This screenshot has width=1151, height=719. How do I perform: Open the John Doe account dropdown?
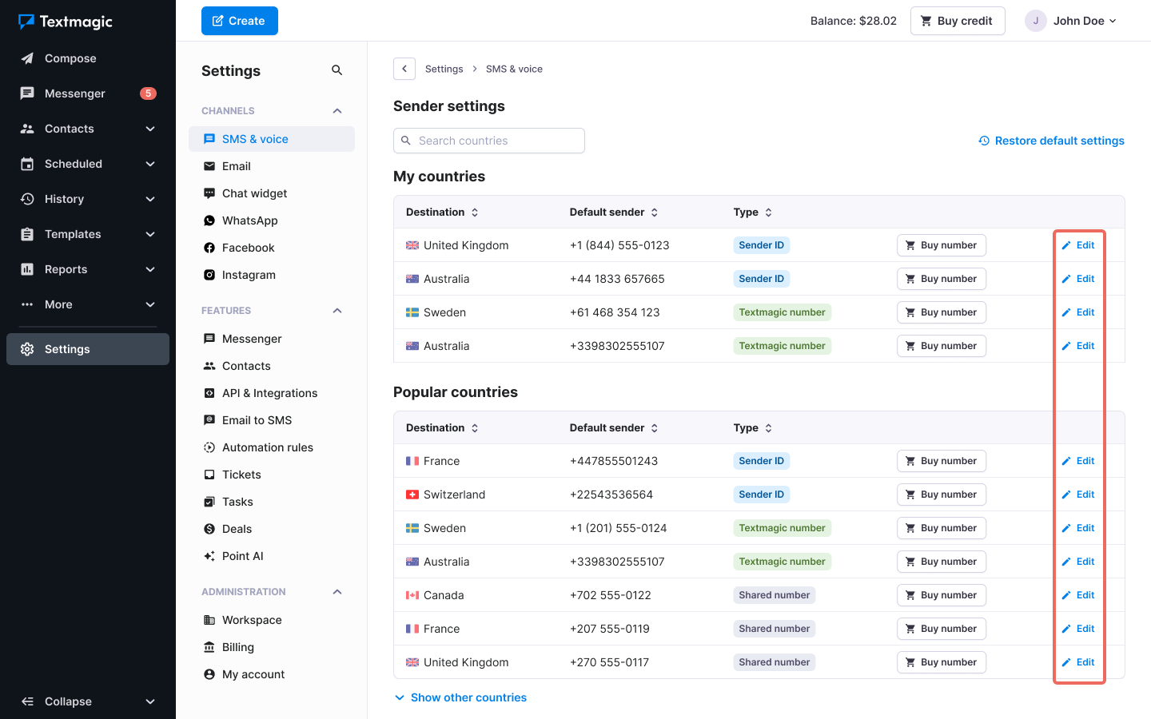click(x=1071, y=21)
